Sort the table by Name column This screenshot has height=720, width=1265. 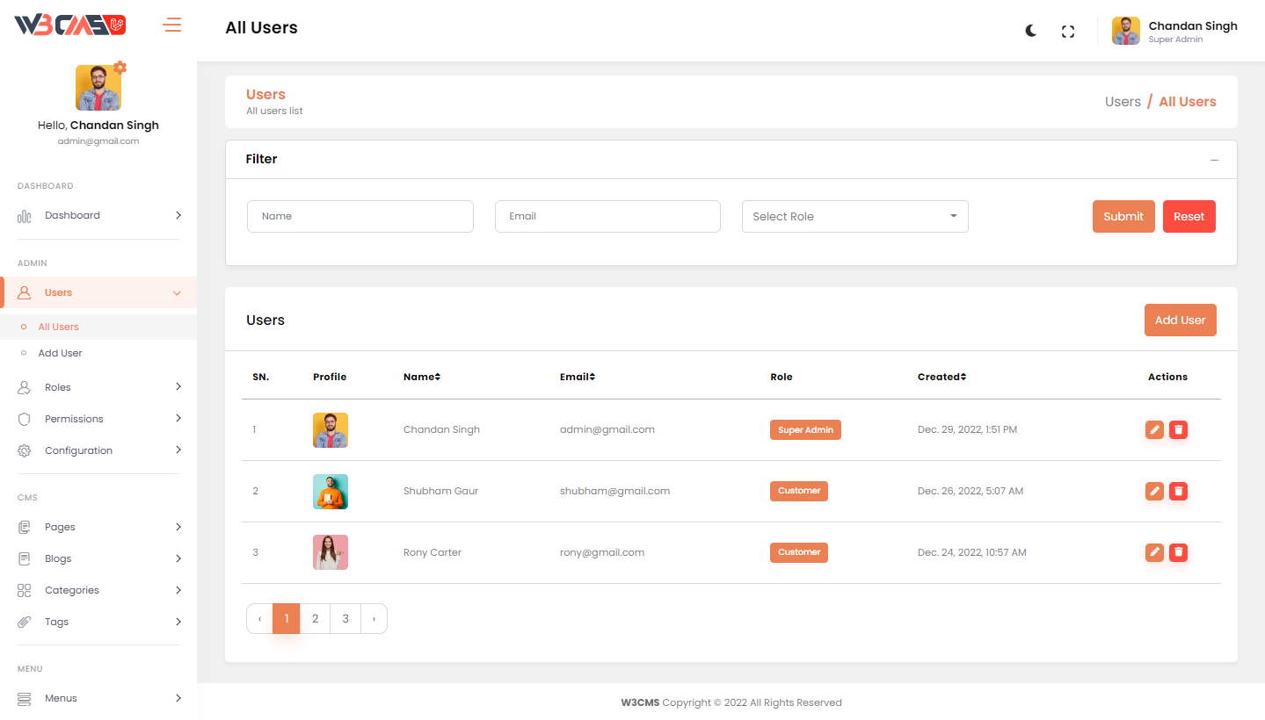[421, 377]
